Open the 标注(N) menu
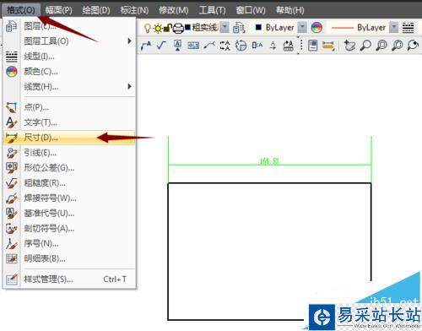The image size is (422, 331). coord(134,10)
